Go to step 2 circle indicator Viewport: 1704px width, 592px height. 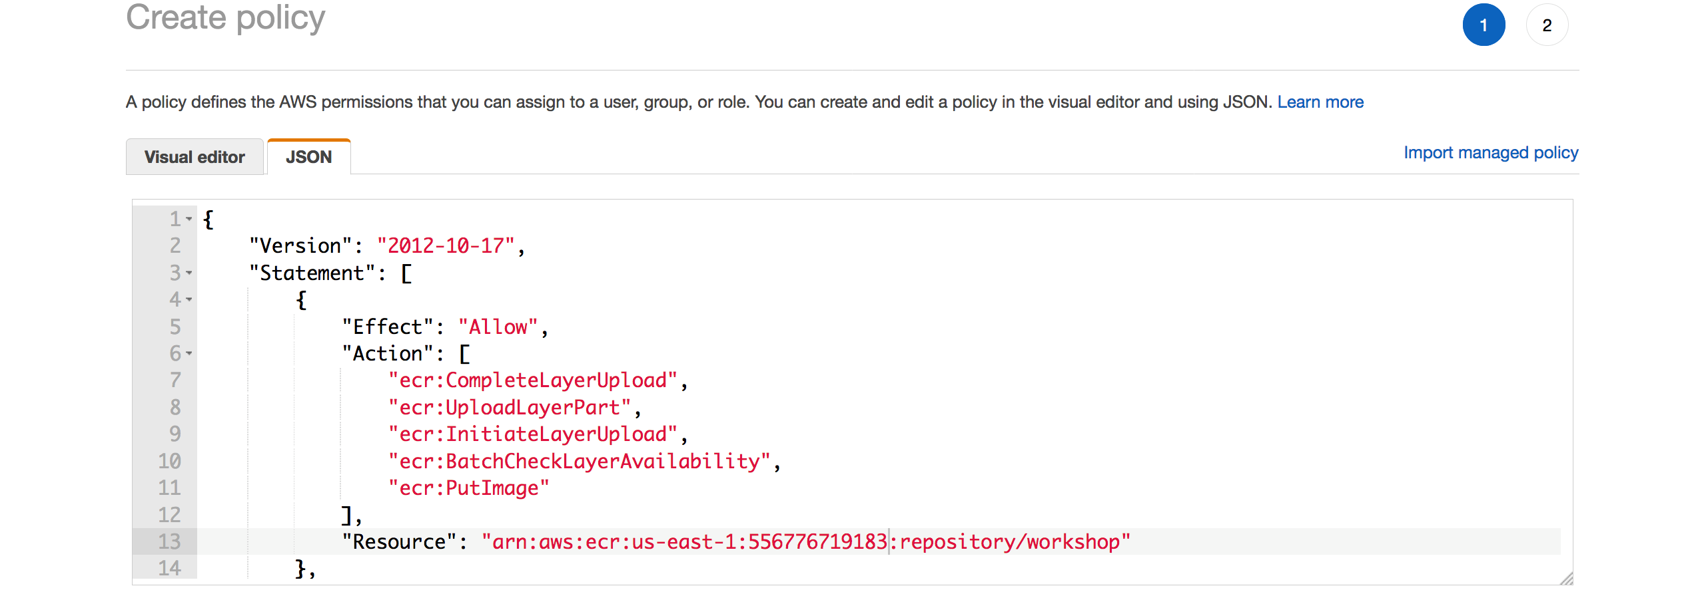tap(1547, 25)
